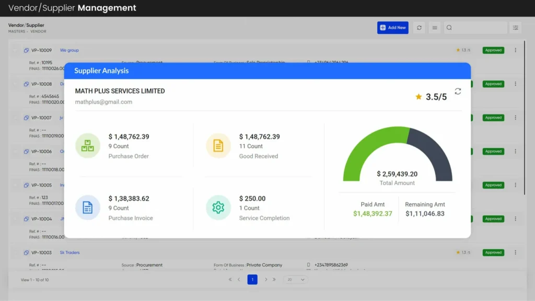Open three-dot menu for VP-10009 row

(x=515, y=50)
